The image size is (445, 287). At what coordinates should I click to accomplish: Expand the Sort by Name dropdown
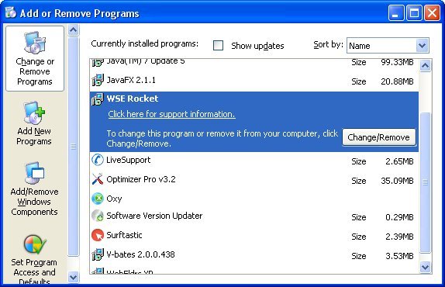[x=422, y=46]
